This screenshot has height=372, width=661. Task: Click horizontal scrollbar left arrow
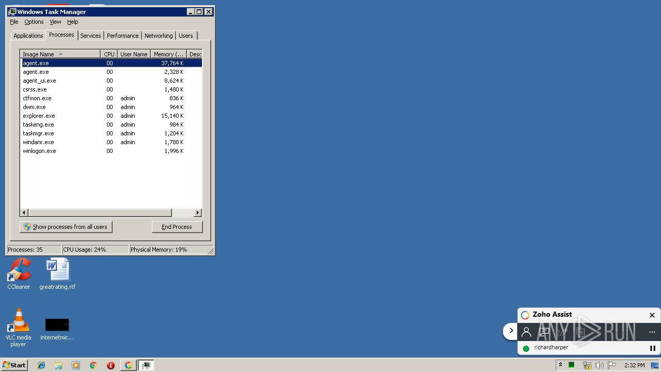coord(24,212)
